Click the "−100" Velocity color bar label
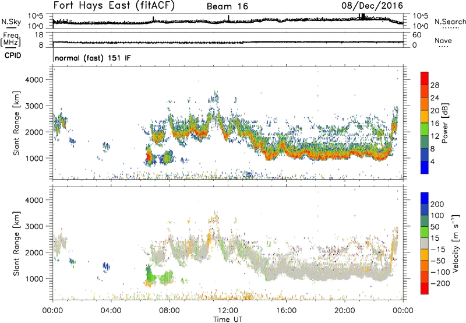This screenshot has width=466, height=323. (x=440, y=272)
